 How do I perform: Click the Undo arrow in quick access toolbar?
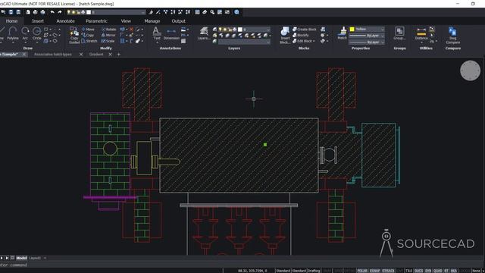tap(52, 12)
